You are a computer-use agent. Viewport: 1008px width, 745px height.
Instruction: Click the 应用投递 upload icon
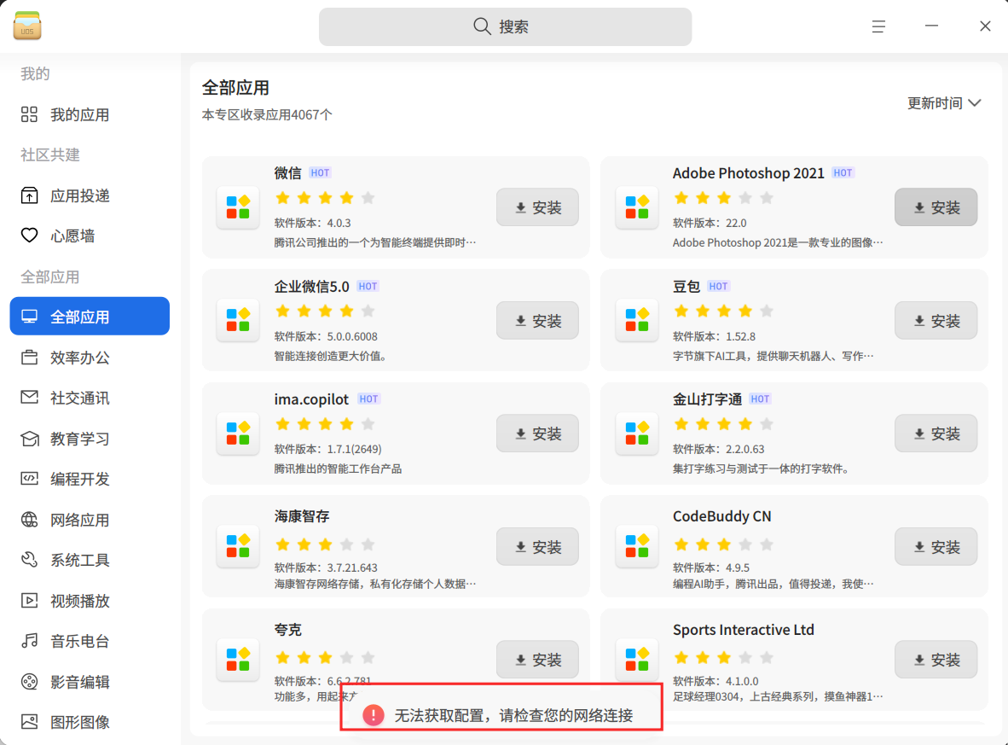click(x=30, y=195)
